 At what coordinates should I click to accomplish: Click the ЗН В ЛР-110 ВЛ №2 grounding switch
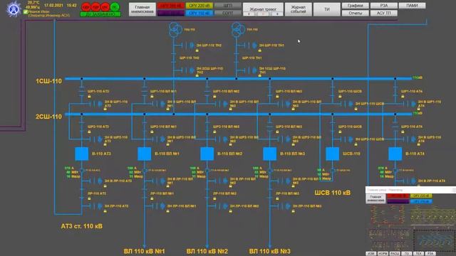[222, 181]
